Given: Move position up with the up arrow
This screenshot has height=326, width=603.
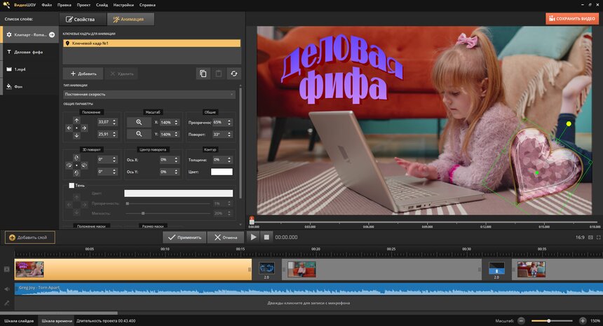Looking at the screenshot, I should click(x=76, y=121).
